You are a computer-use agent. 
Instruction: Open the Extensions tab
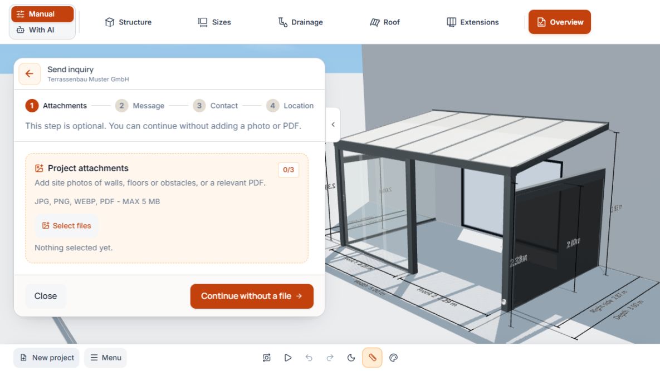coord(473,22)
